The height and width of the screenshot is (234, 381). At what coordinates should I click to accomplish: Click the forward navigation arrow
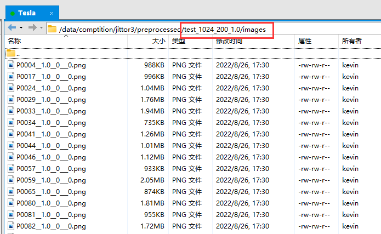point(32,27)
